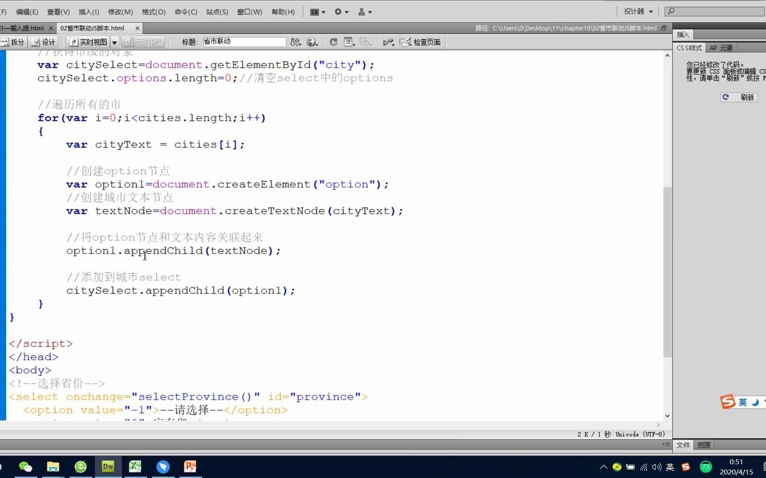Click the code scrollbar up arrow

[x=667, y=55]
